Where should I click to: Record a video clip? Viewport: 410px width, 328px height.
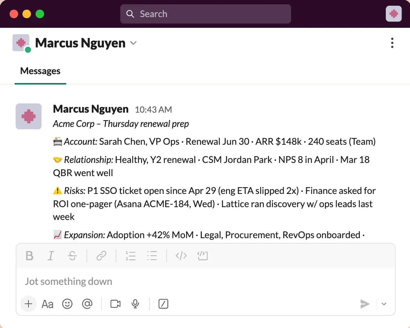115,304
